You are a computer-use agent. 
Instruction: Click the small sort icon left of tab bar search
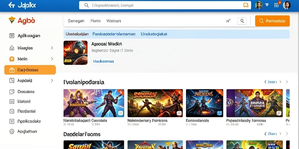228,21
